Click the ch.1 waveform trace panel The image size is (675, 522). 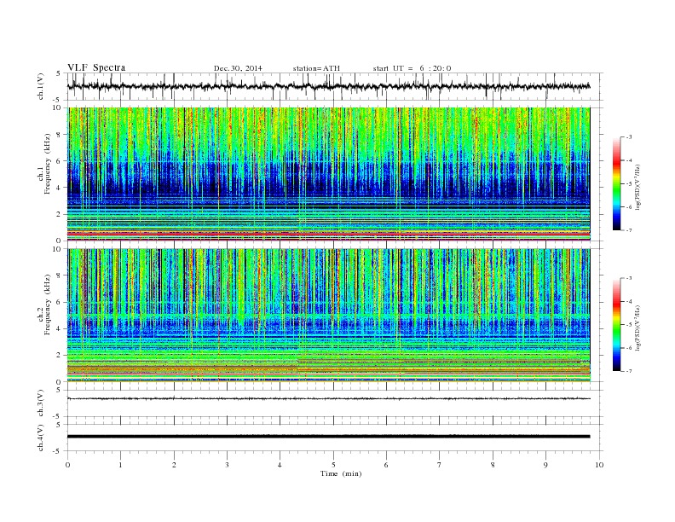[335, 86]
